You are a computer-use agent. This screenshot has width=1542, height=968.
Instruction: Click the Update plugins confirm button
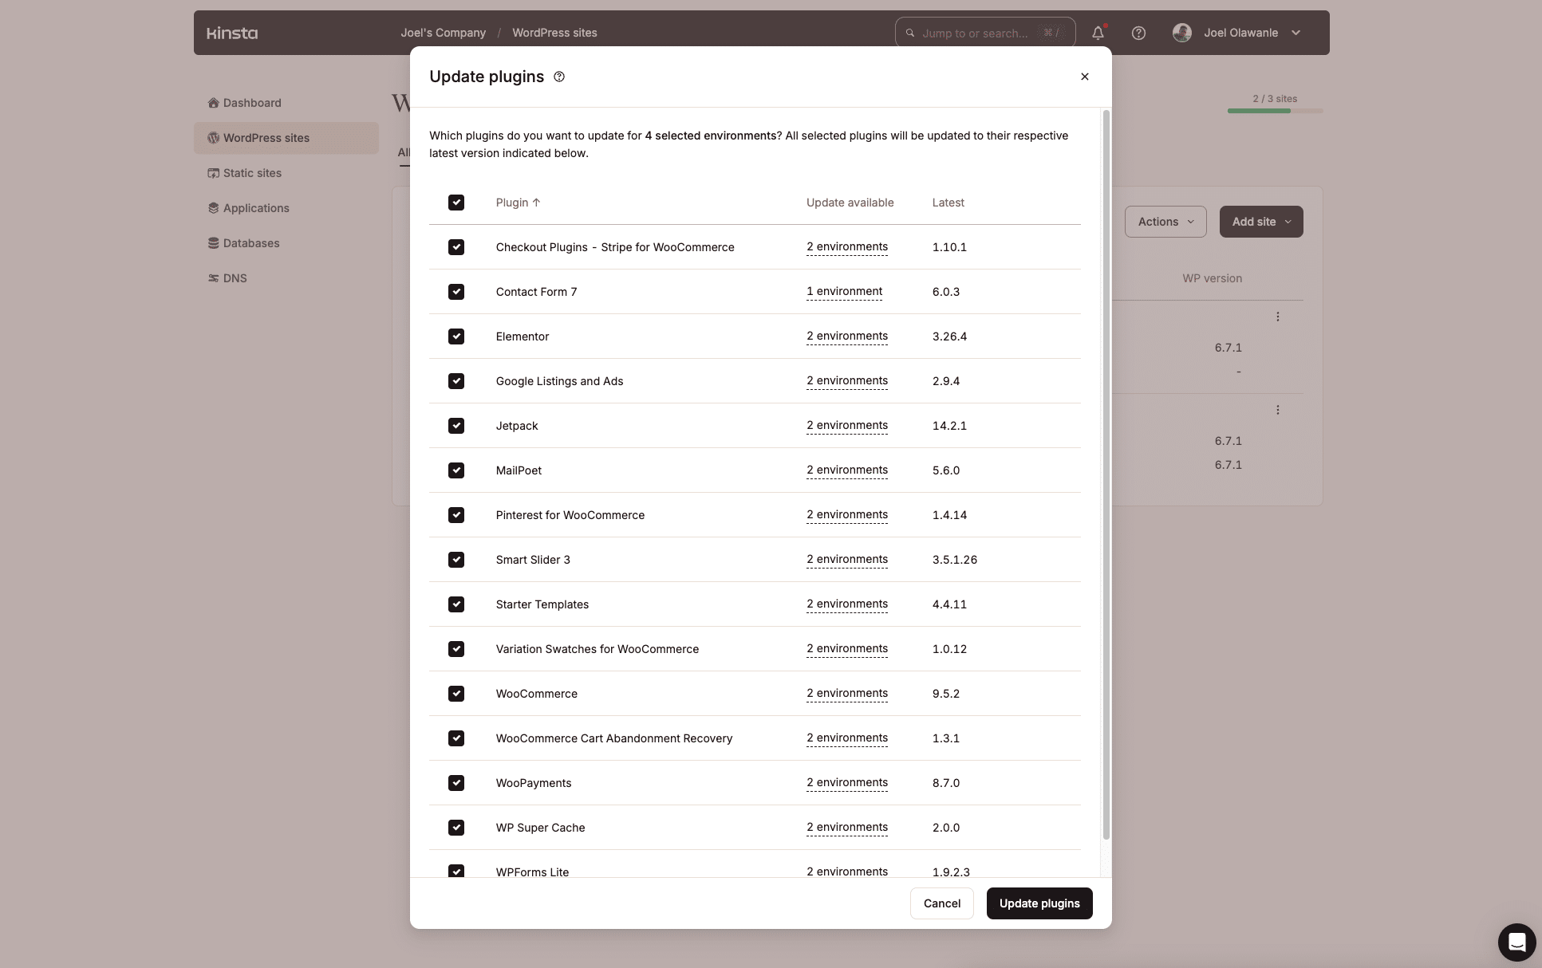tap(1039, 903)
